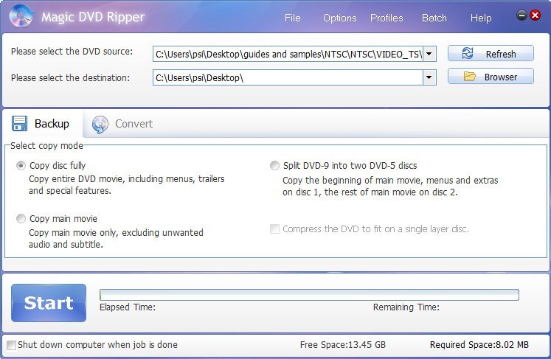Image resolution: width=551 pixels, height=359 pixels.
Task: Open the Batch menu
Action: coord(434,18)
